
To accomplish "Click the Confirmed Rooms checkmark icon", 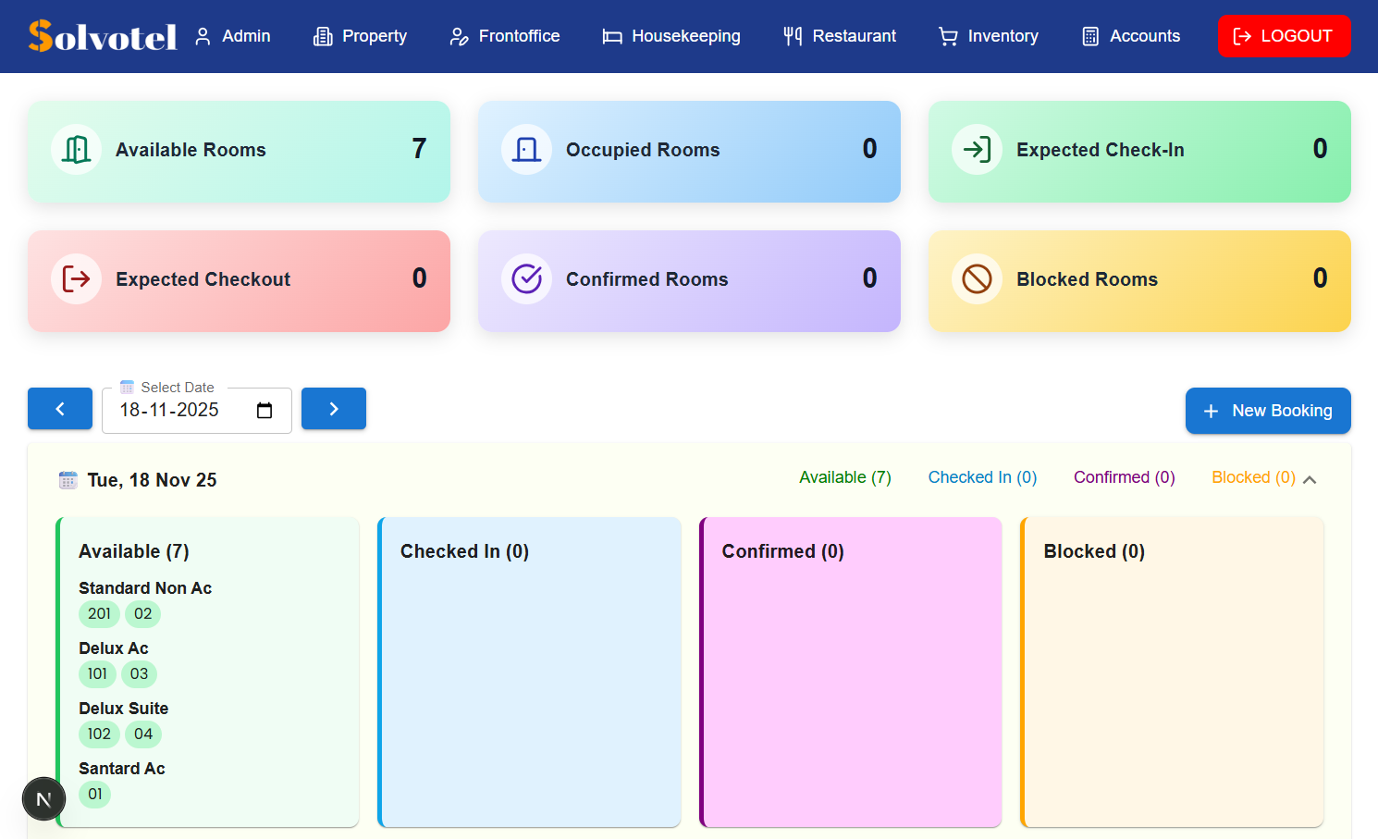I will point(526,279).
